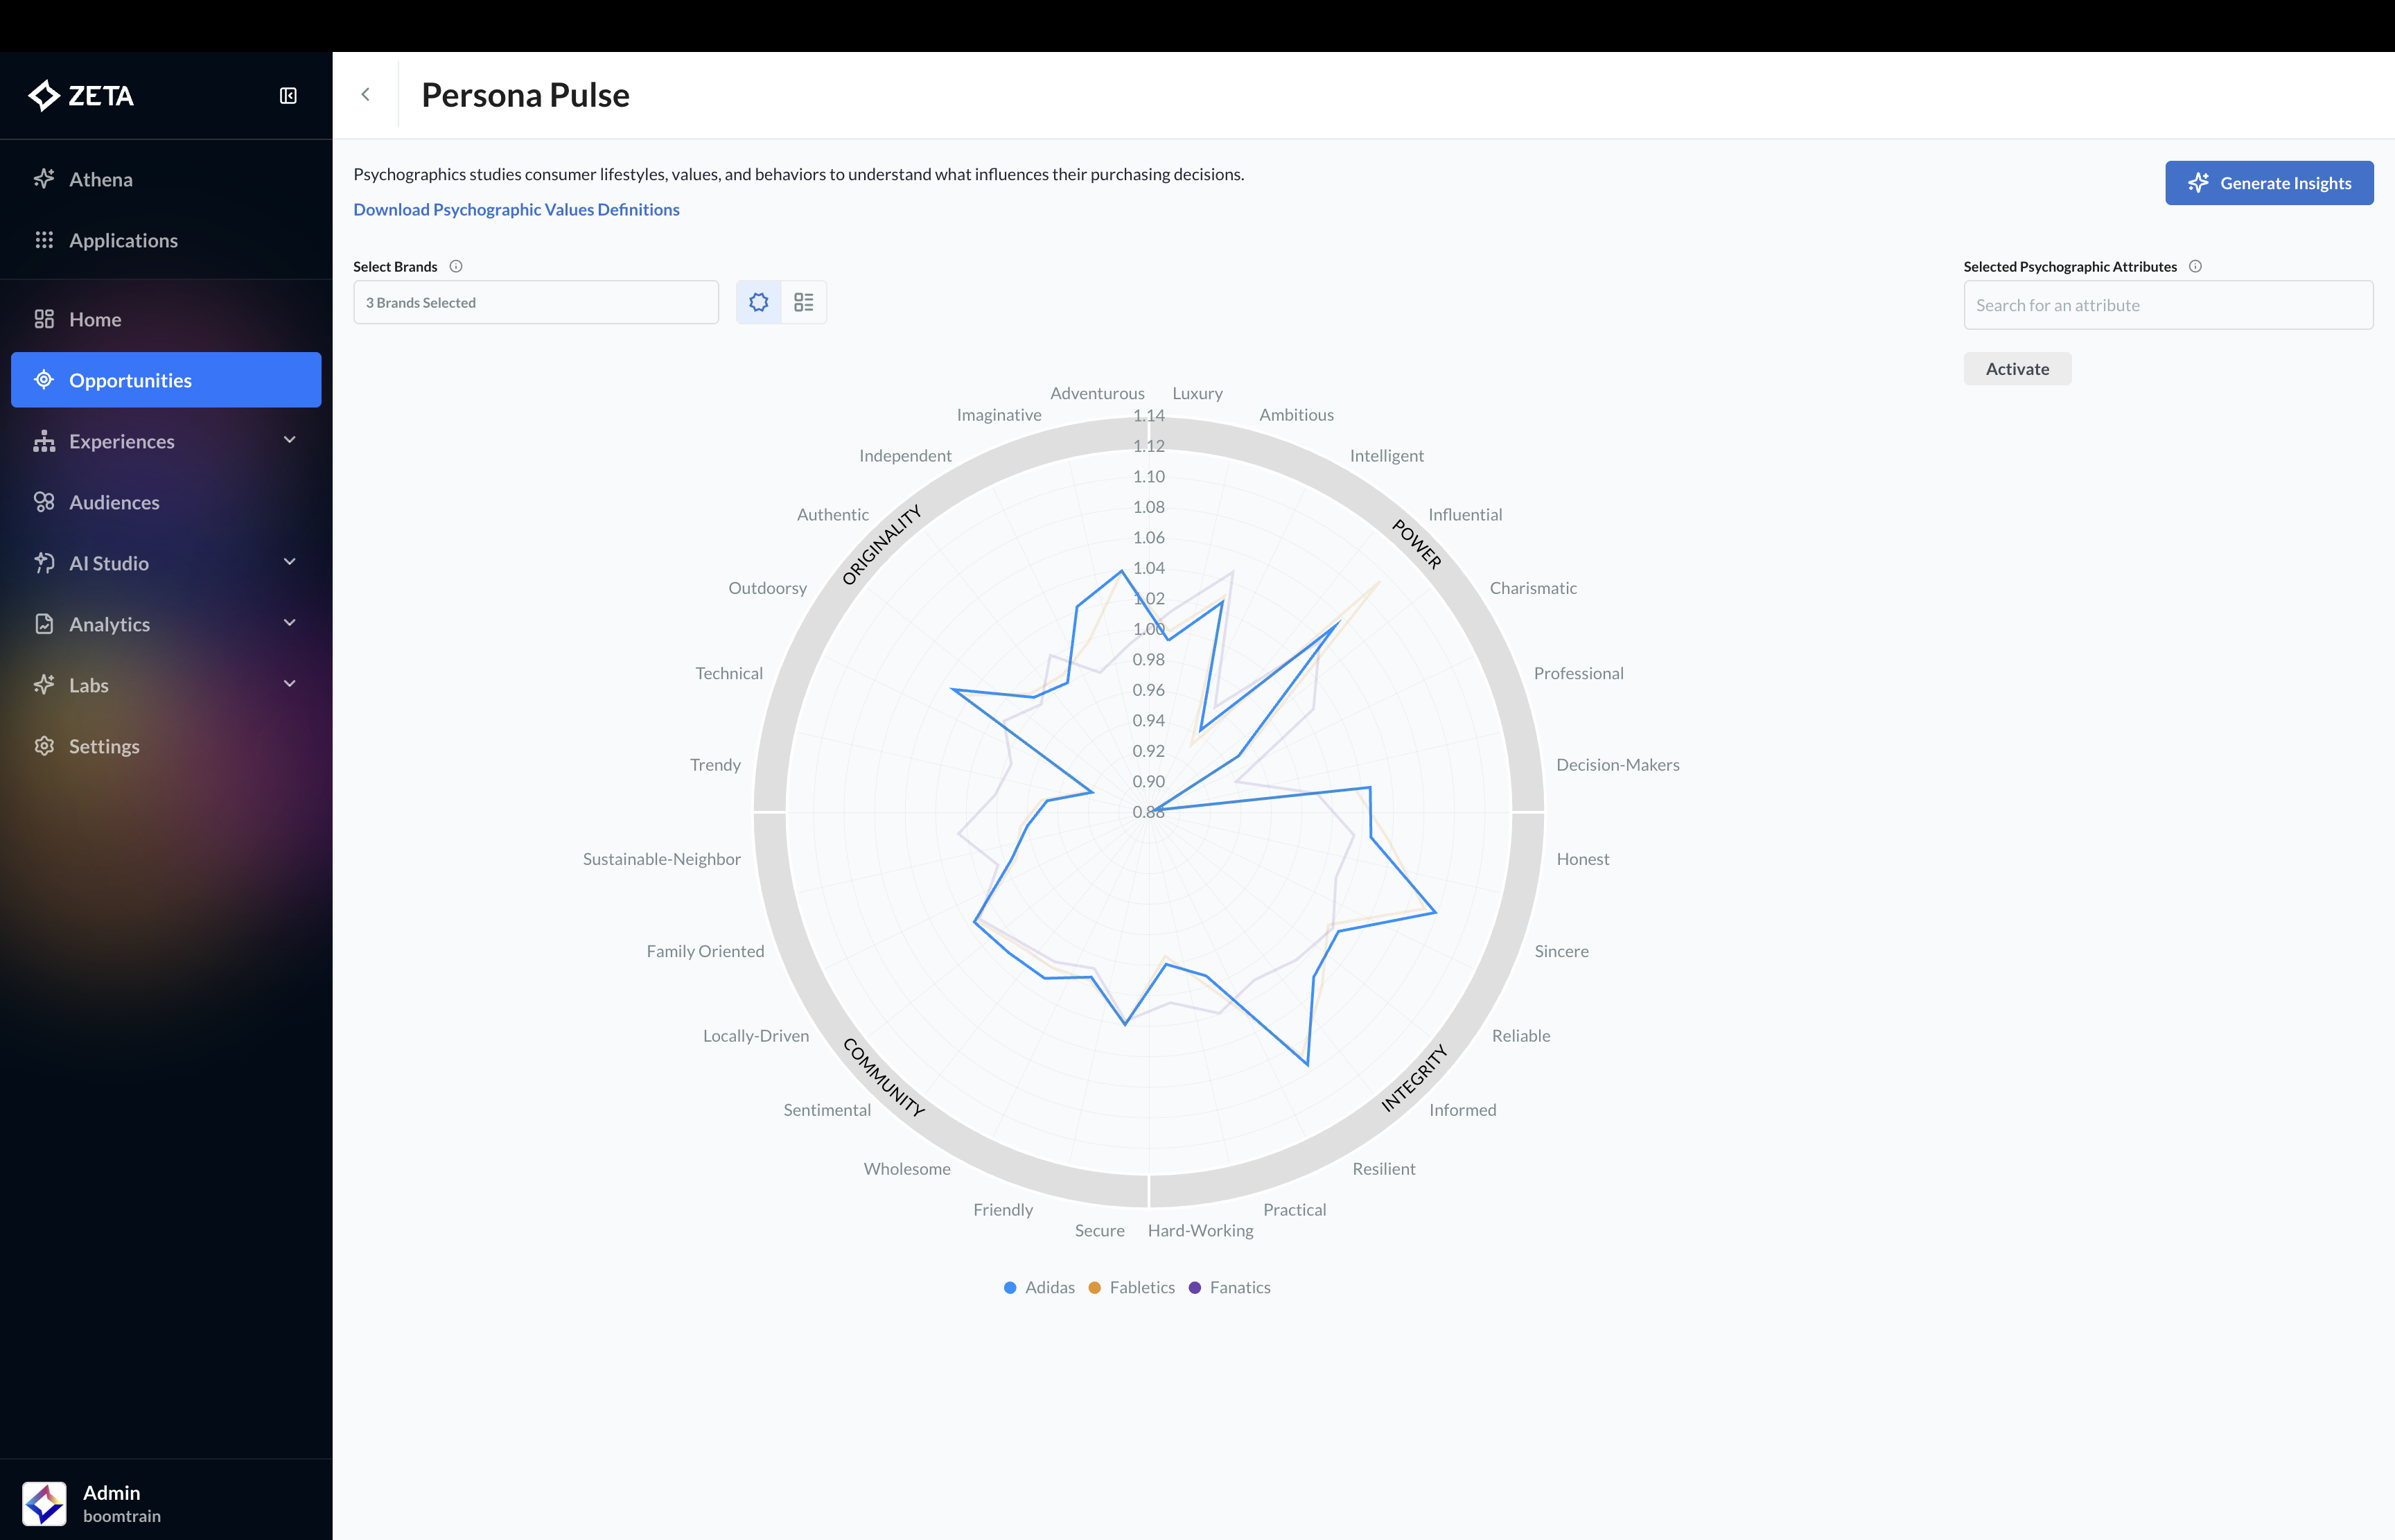Open Audiences in the sidebar
The width and height of the screenshot is (2395, 1540).
[x=166, y=502]
